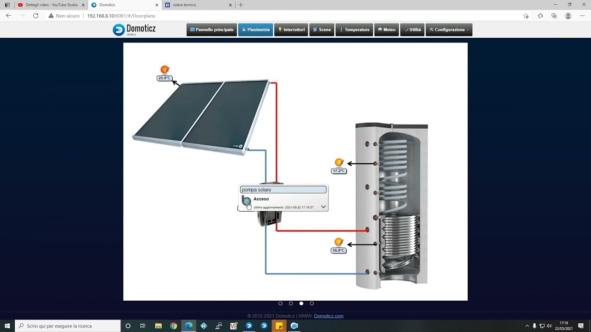Click upper tank temperature sensor icon 17.2°C
This screenshot has height=332, width=591.
(339, 162)
